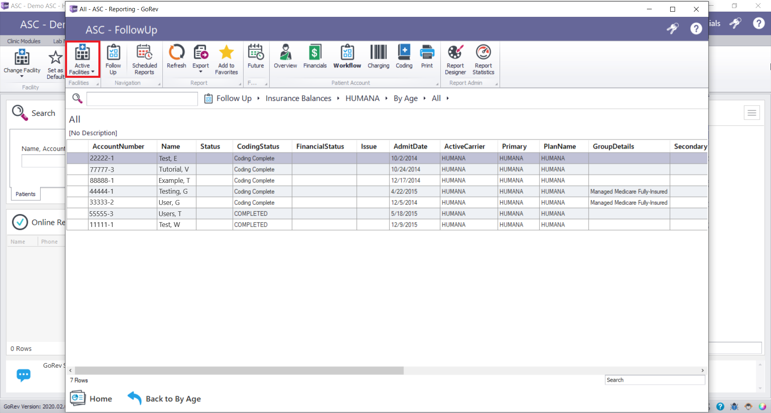
Task: Open hamburger menu in background window
Action: 752,113
